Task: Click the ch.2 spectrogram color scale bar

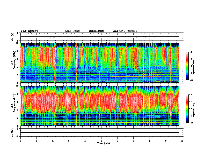Action: point(187,109)
